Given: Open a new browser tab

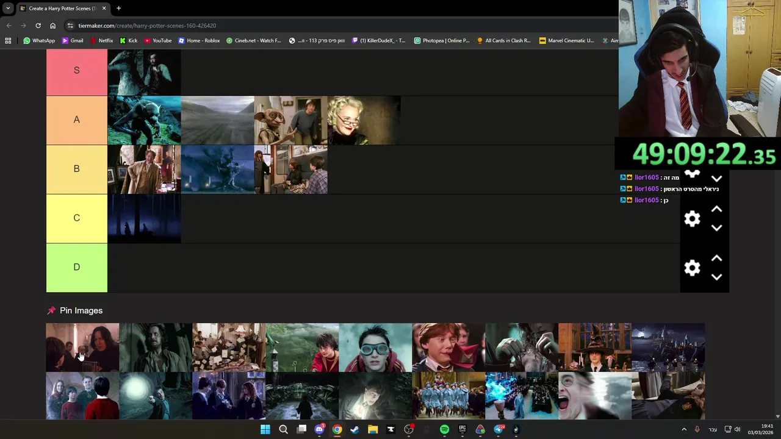Looking at the screenshot, I should click(x=118, y=9).
